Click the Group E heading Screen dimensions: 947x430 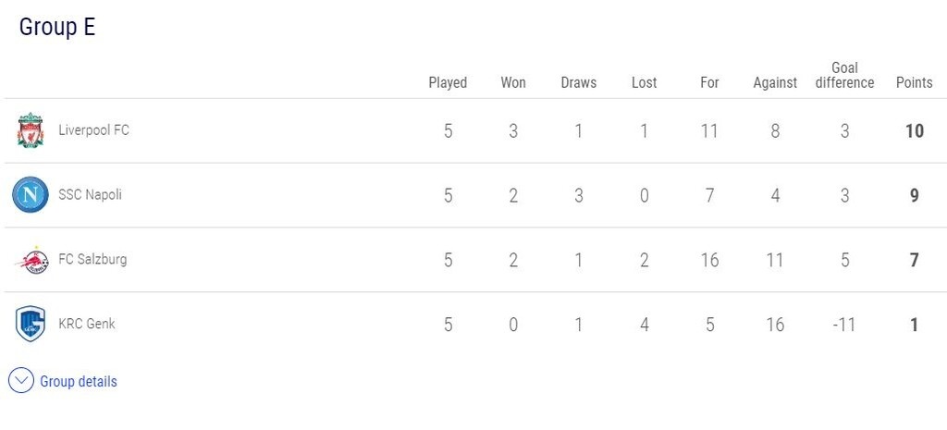tap(57, 27)
